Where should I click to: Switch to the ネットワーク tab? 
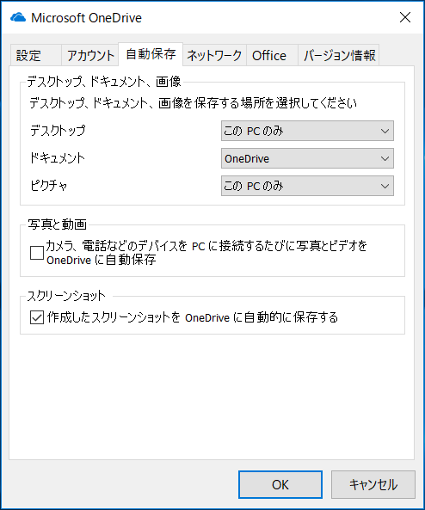point(214,55)
